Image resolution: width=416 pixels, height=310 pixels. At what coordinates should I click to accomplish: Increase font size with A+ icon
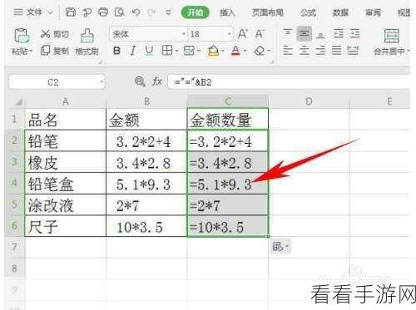pyautogui.click(x=243, y=34)
